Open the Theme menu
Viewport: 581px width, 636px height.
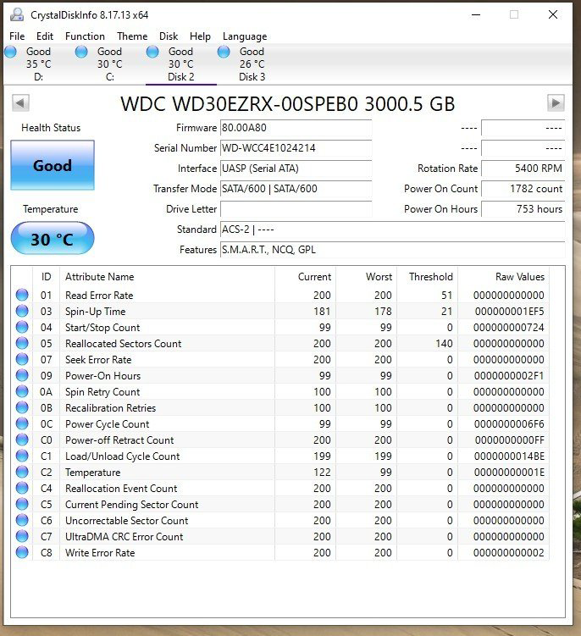point(132,36)
